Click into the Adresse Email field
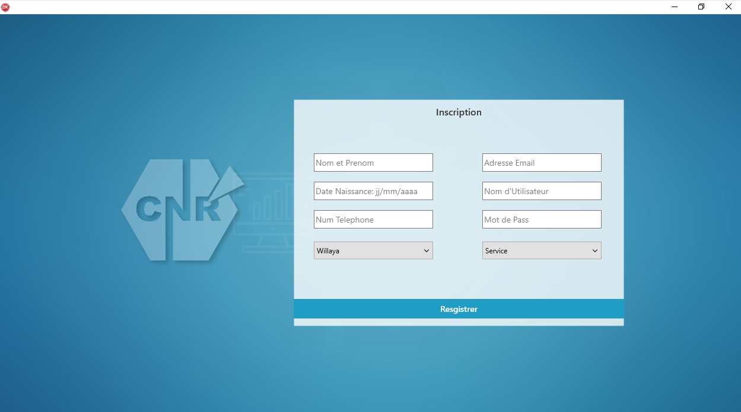 pyautogui.click(x=542, y=163)
